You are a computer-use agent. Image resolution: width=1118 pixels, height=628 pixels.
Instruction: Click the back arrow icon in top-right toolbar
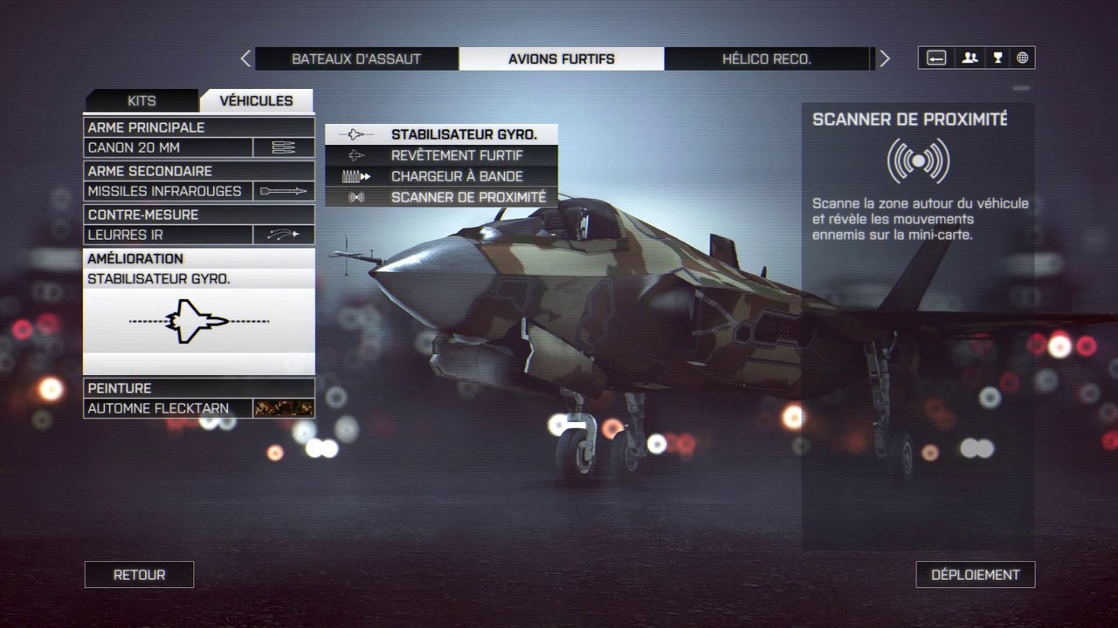[x=936, y=58]
